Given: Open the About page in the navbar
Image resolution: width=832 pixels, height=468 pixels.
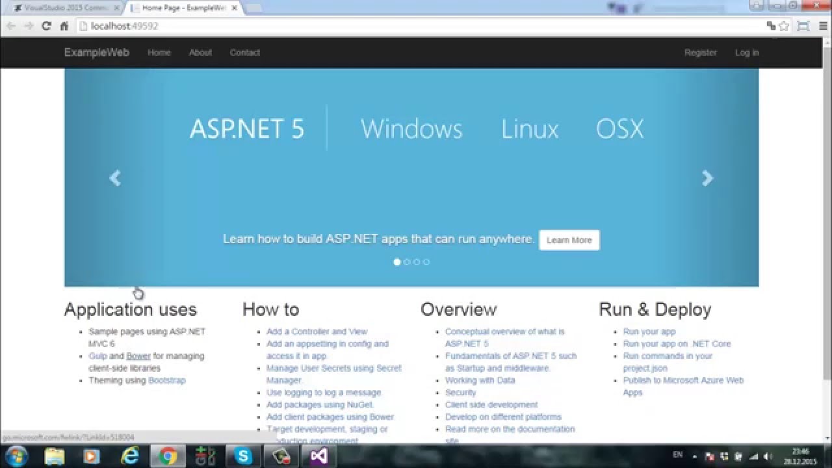Looking at the screenshot, I should 200,53.
